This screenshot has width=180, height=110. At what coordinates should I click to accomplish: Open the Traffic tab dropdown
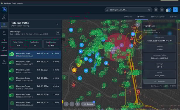pos(141,17)
